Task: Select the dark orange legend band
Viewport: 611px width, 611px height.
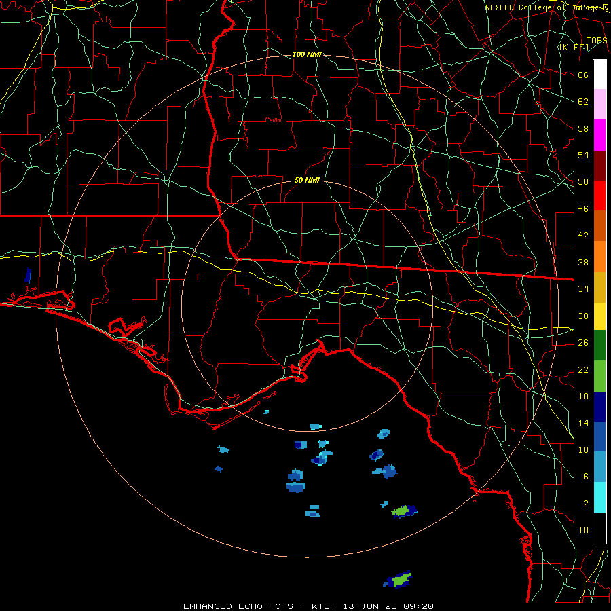Action: pos(599,225)
